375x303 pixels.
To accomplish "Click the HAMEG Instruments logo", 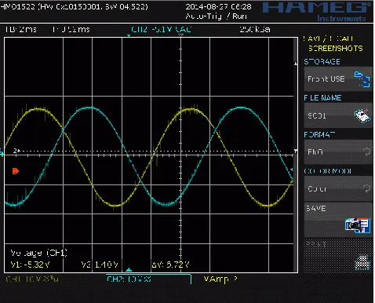I will point(318,11).
